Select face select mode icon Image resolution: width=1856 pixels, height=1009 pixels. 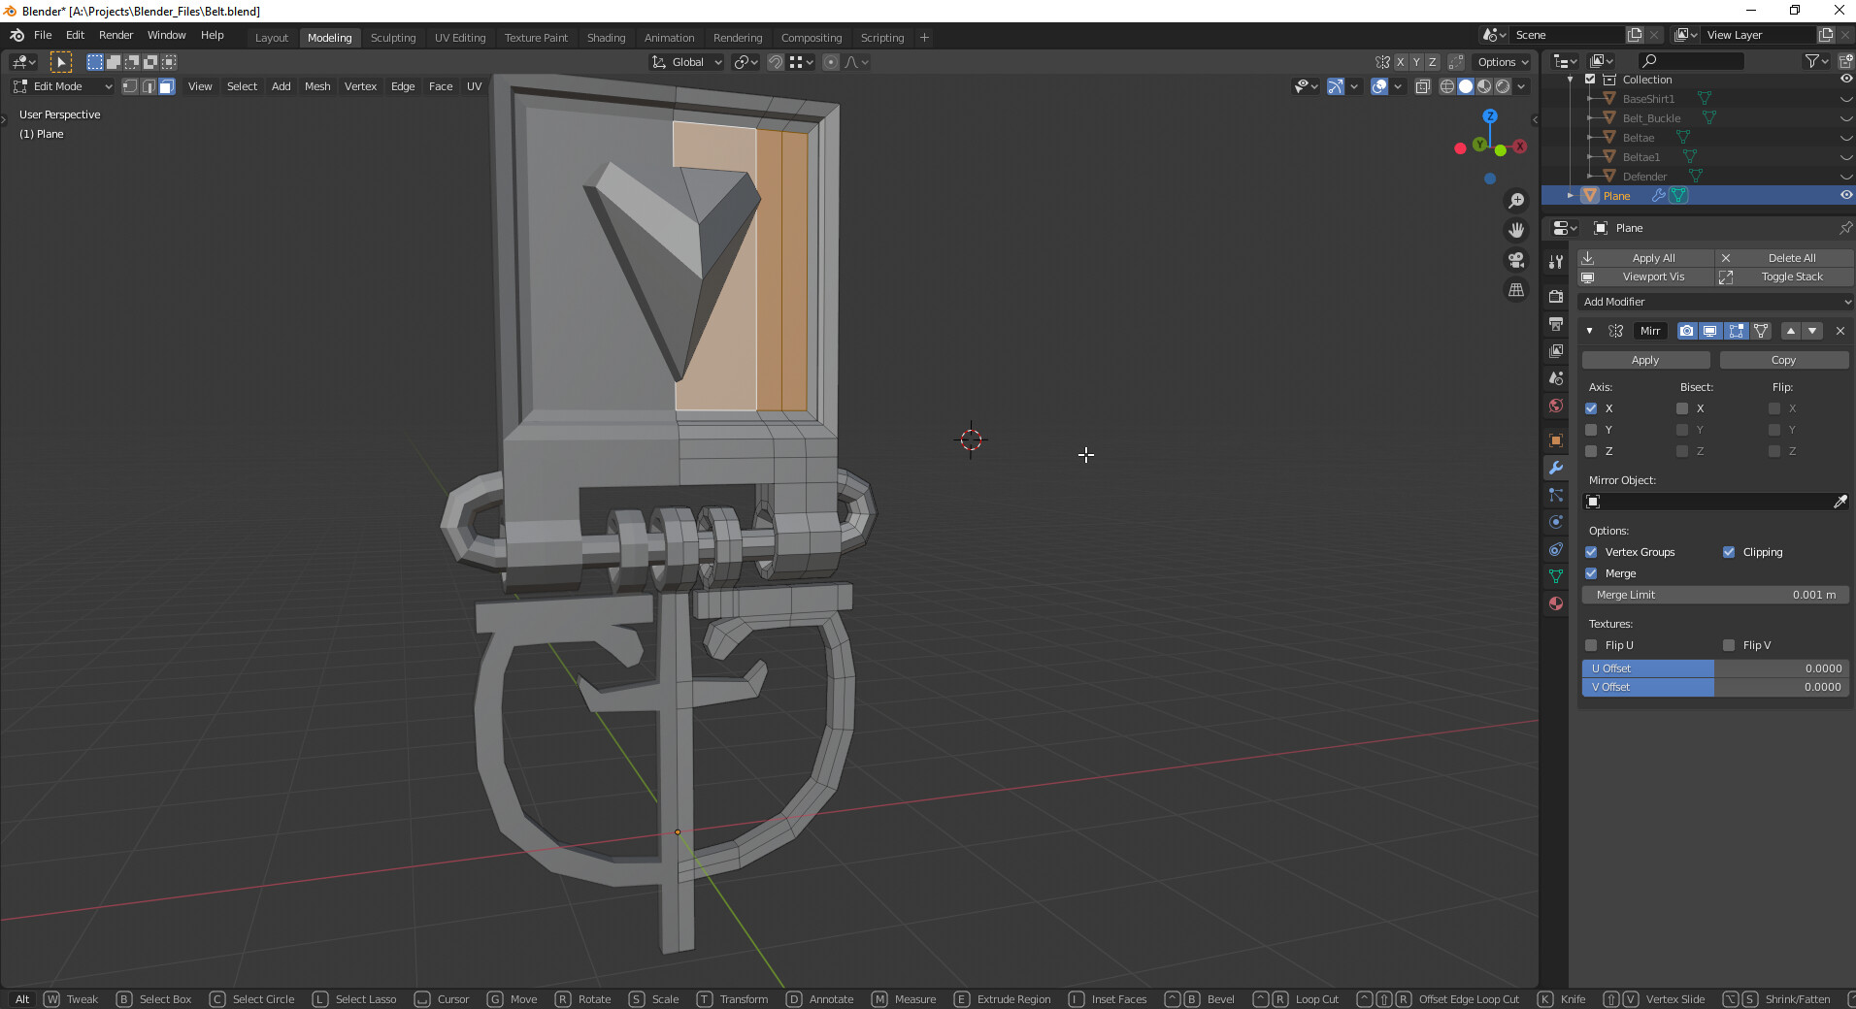click(x=167, y=86)
